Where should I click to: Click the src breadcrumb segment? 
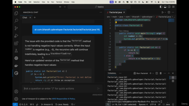click(x=108, y=17)
